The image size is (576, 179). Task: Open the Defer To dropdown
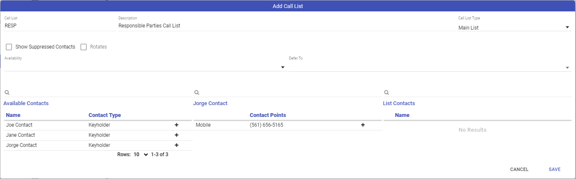tap(429, 67)
